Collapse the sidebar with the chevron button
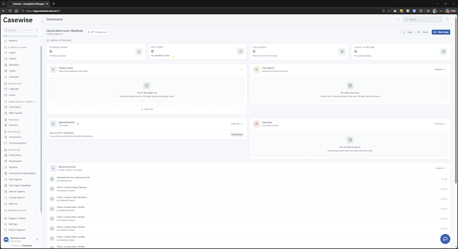Viewport: 458px width, 249px height. [x=42, y=20]
